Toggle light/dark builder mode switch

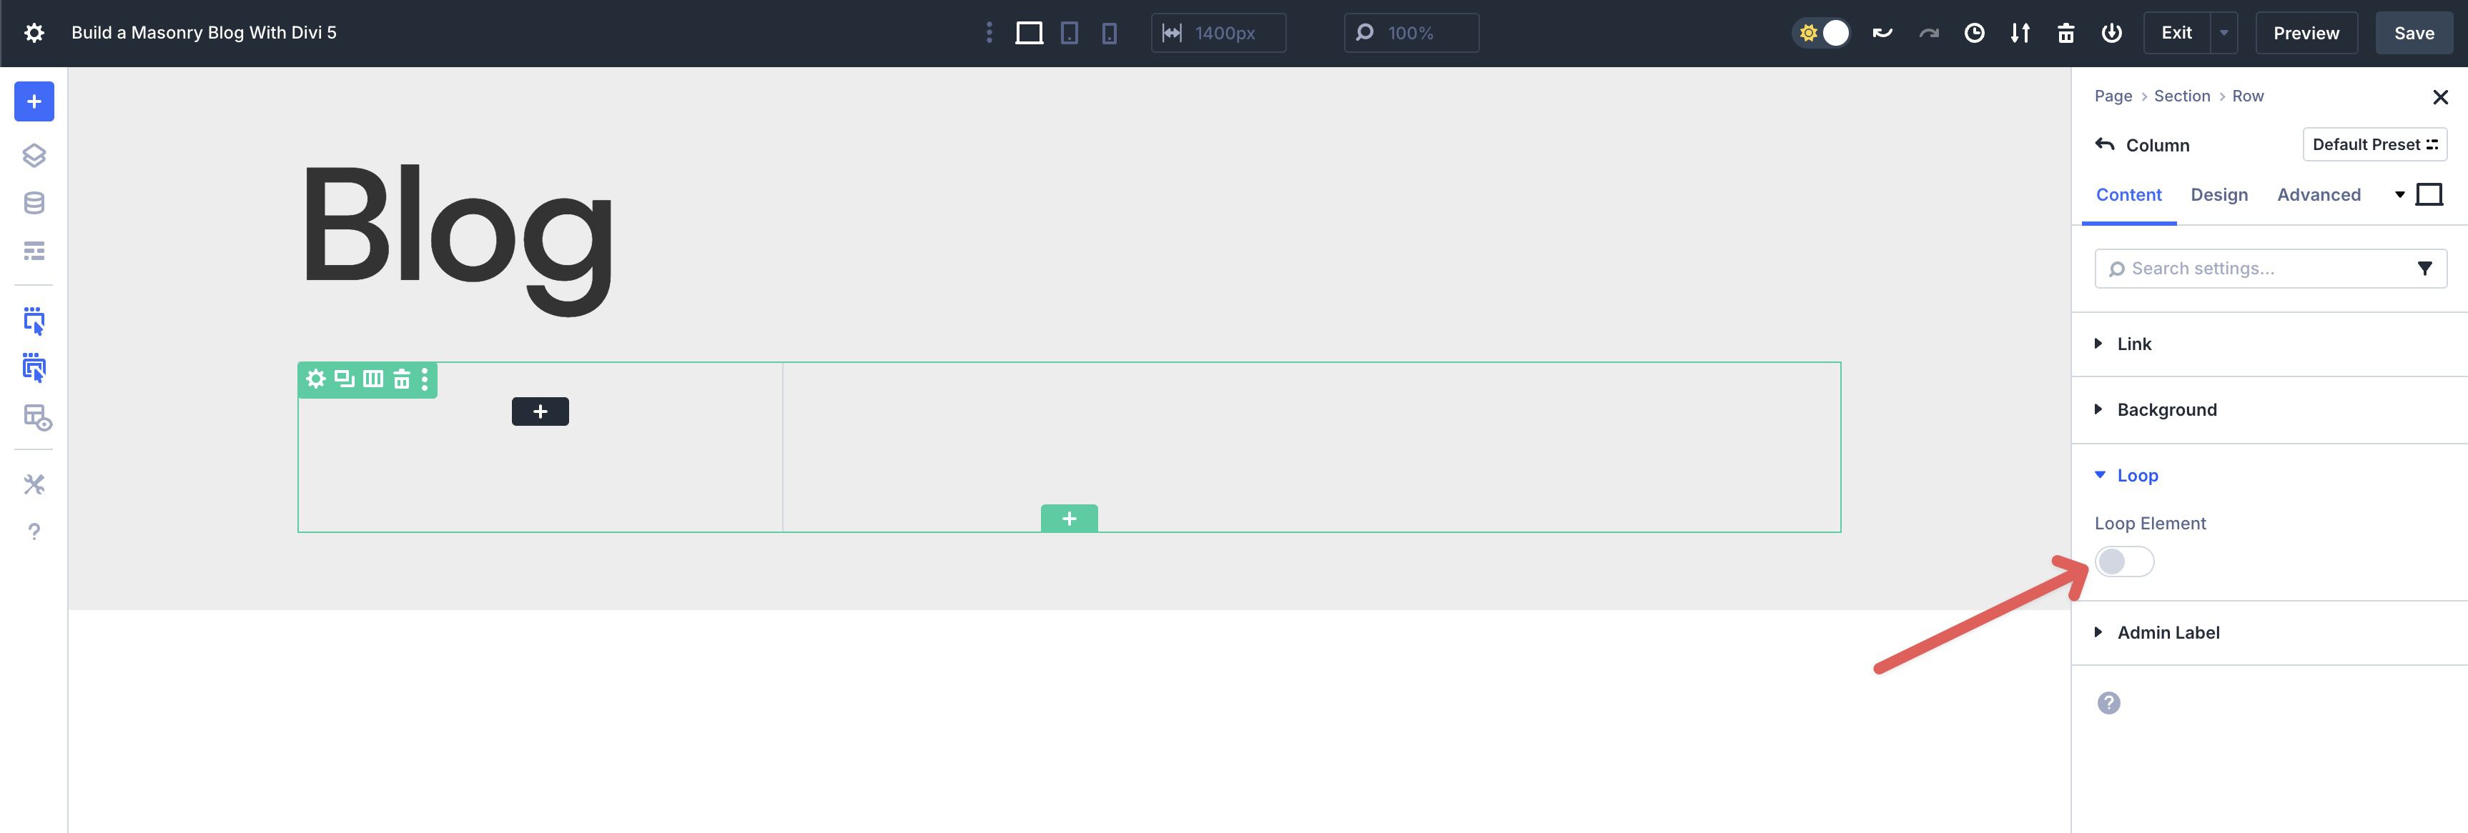[1820, 31]
